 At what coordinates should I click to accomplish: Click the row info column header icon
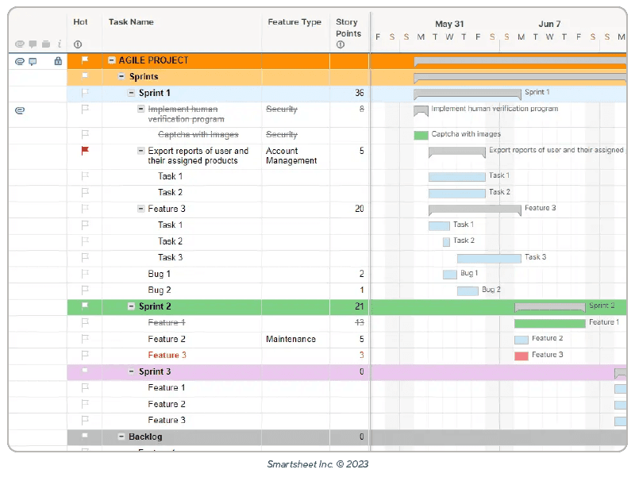[59, 44]
